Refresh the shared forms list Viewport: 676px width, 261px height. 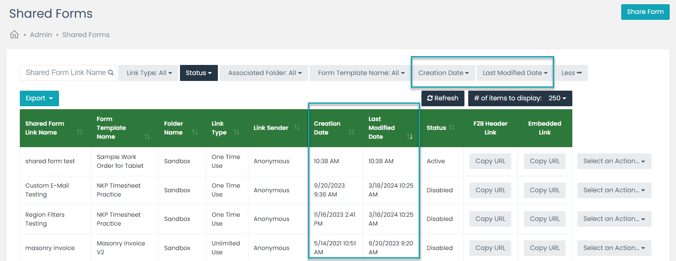(443, 98)
